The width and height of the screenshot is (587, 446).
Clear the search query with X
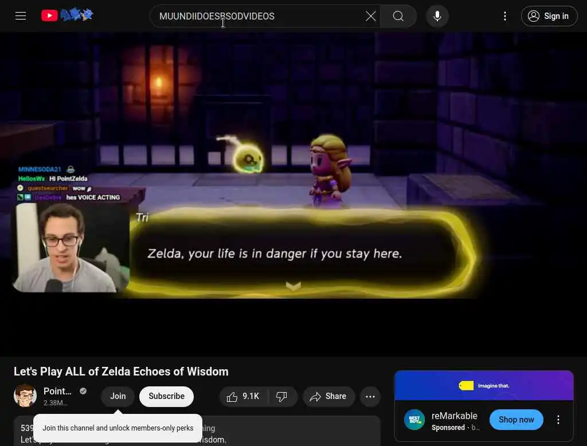[x=371, y=16]
